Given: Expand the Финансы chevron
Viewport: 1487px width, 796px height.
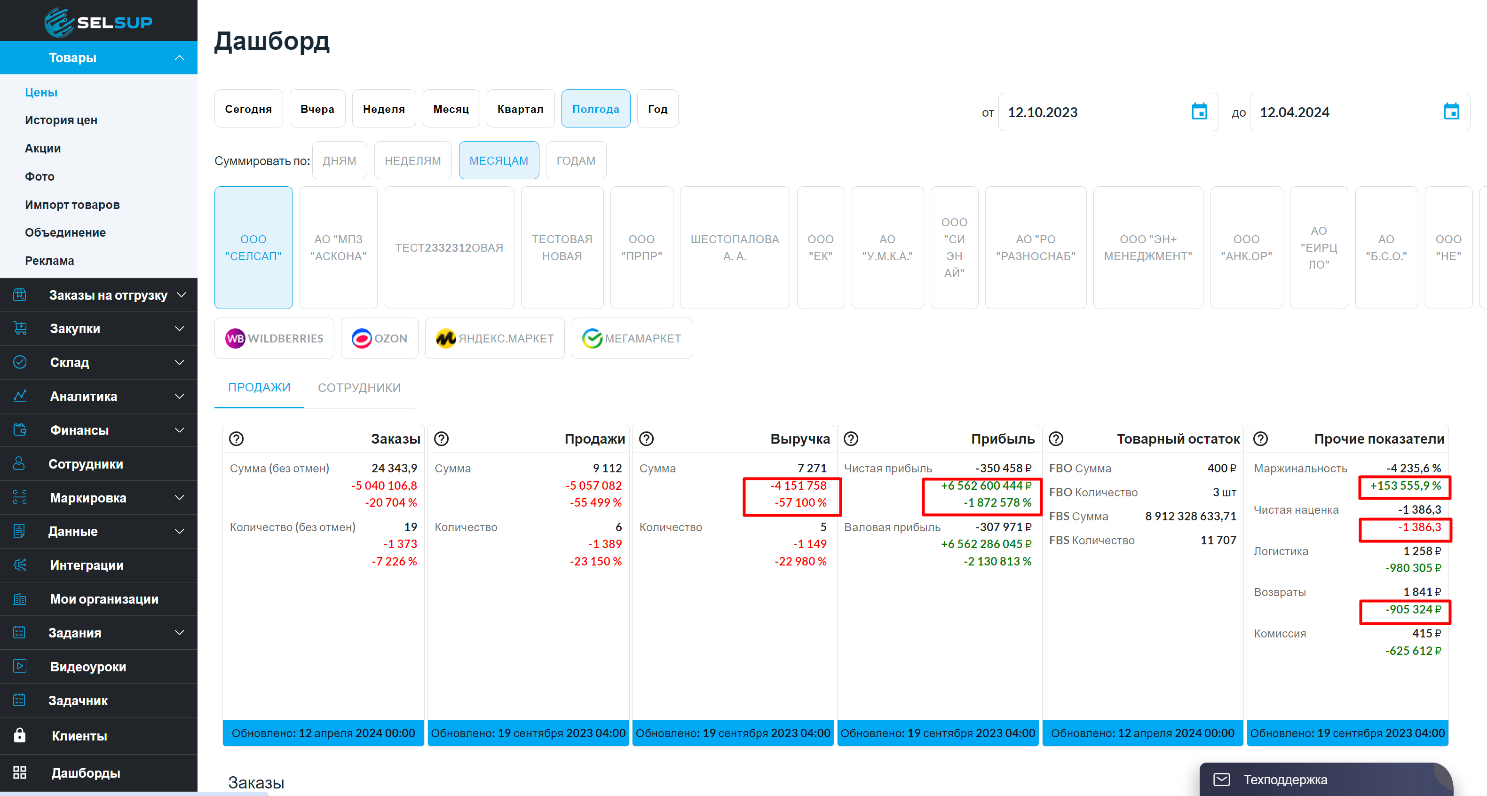Looking at the screenshot, I should click(x=180, y=430).
